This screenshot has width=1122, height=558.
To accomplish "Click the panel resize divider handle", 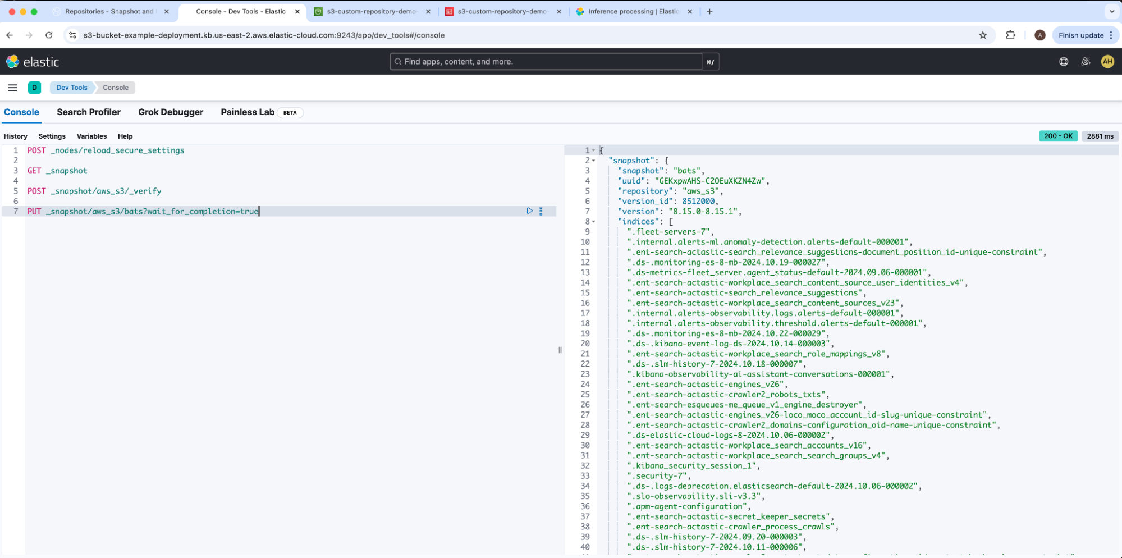I will pos(560,350).
